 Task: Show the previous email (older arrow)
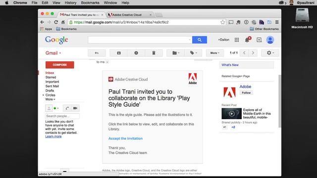244,53
